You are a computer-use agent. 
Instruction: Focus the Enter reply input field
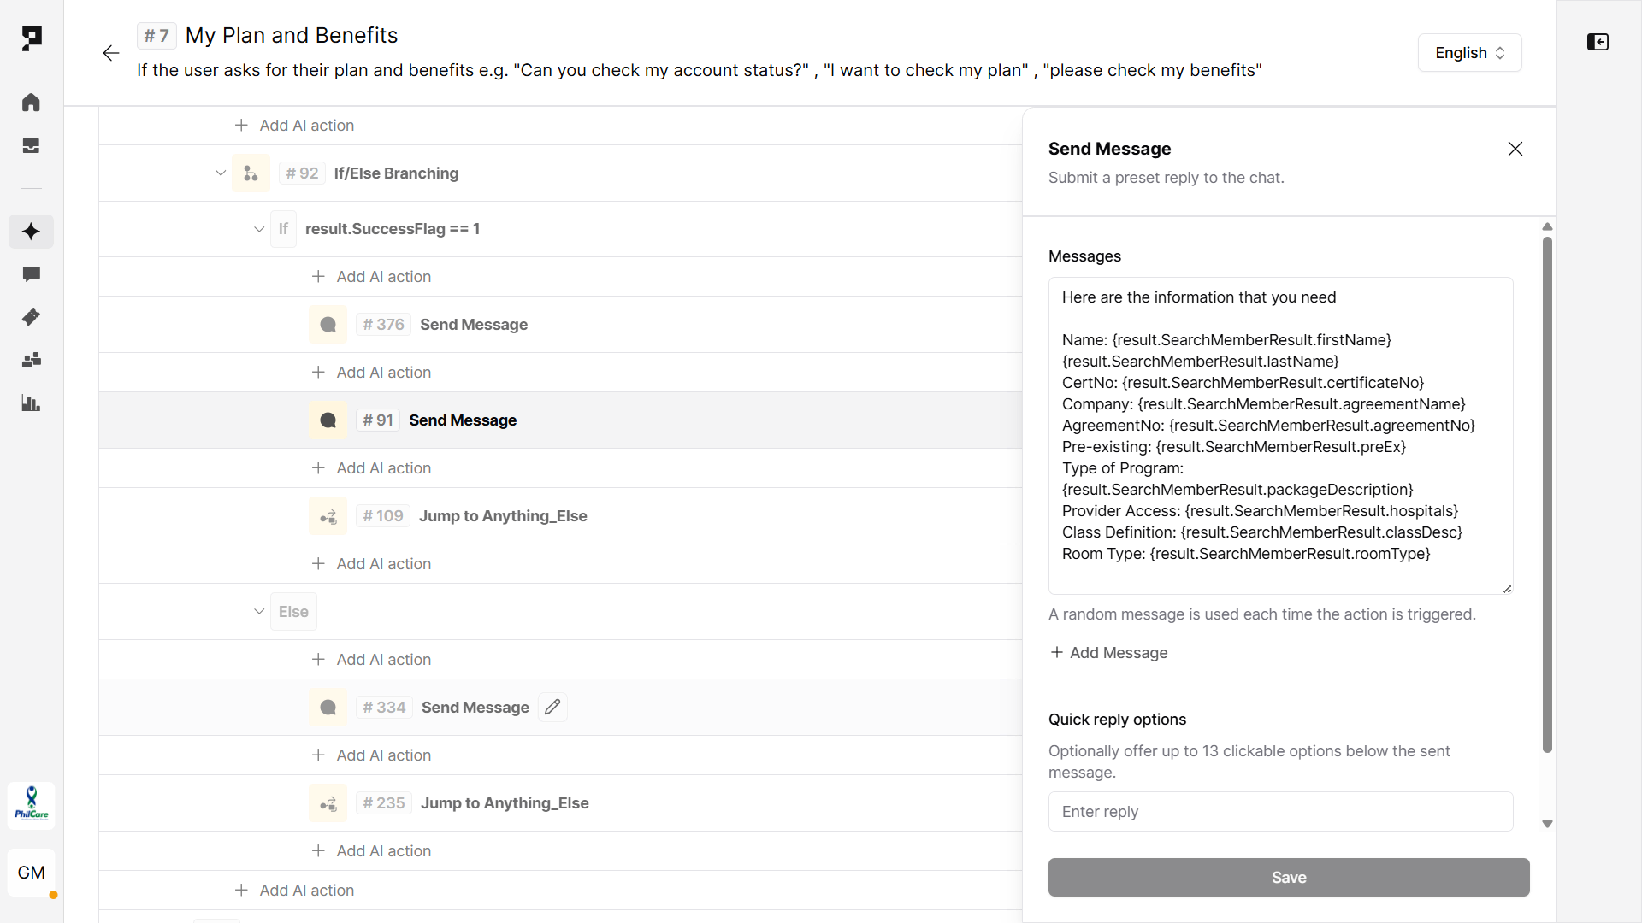[1280, 812]
